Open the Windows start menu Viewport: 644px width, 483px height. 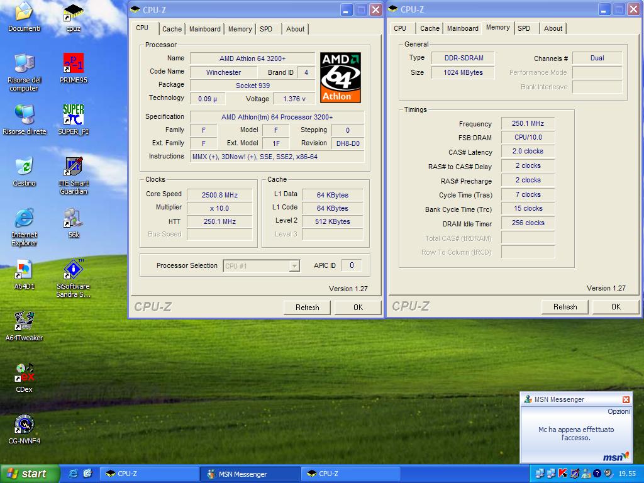click(x=30, y=474)
